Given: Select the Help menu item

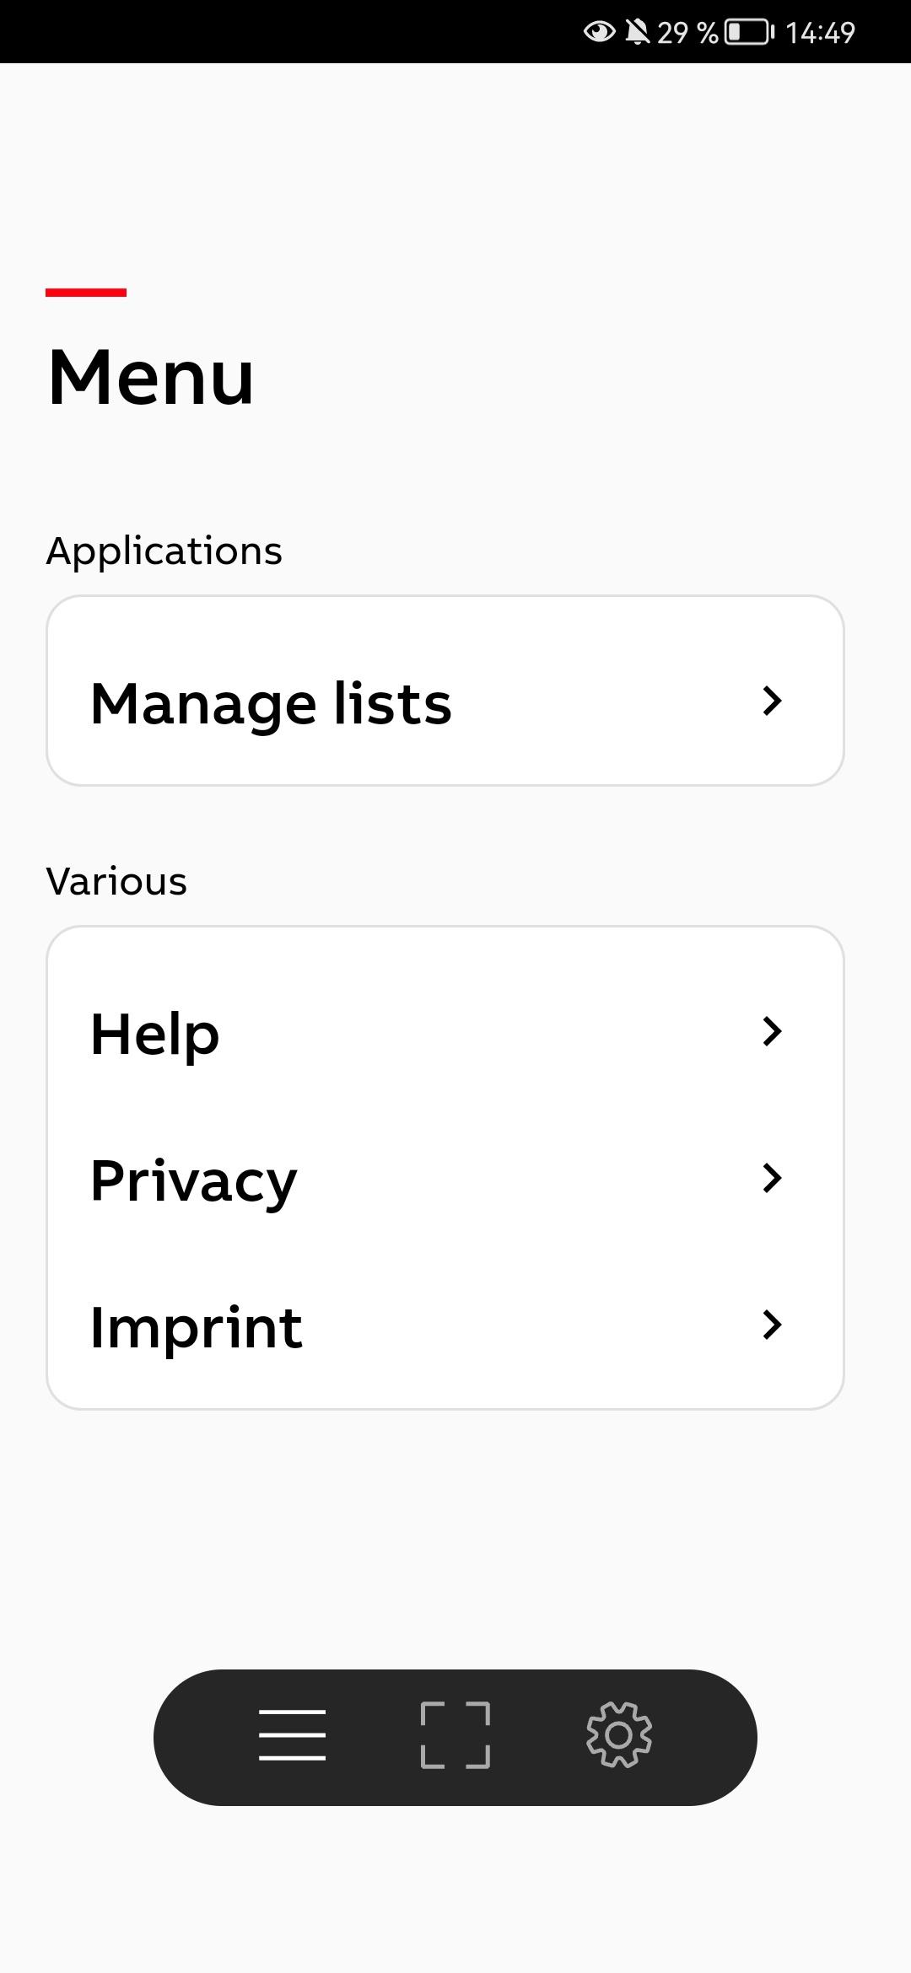Looking at the screenshot, I should [155, 1034].
